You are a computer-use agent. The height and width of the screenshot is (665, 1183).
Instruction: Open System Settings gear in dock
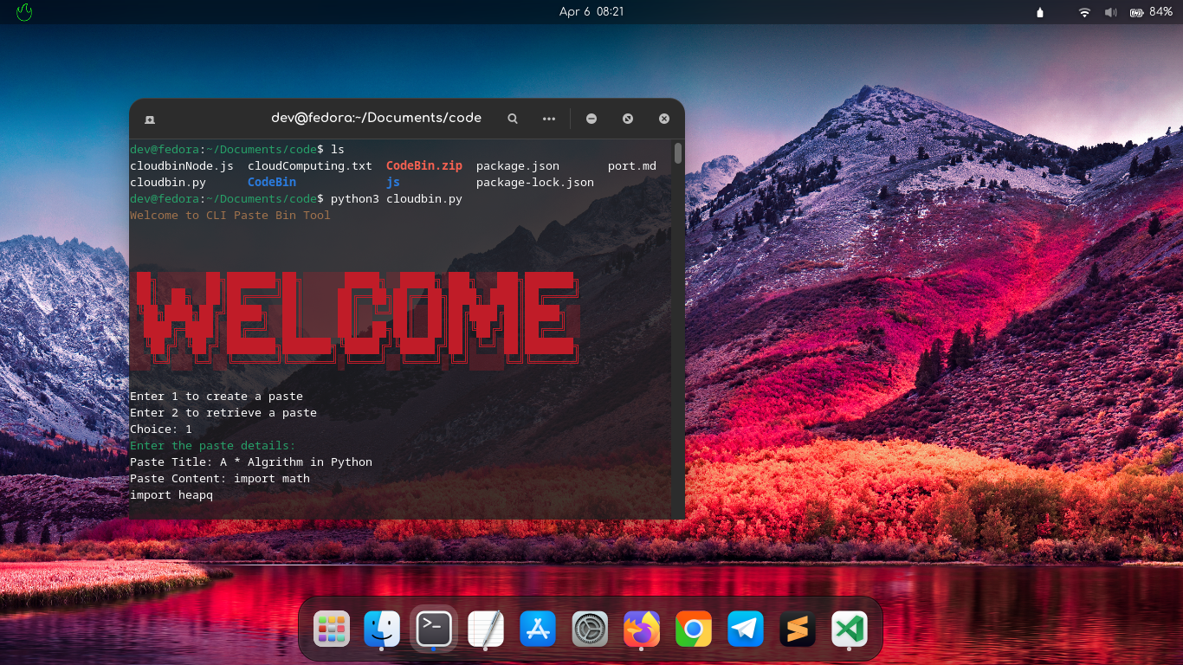[x=590, y=629]
